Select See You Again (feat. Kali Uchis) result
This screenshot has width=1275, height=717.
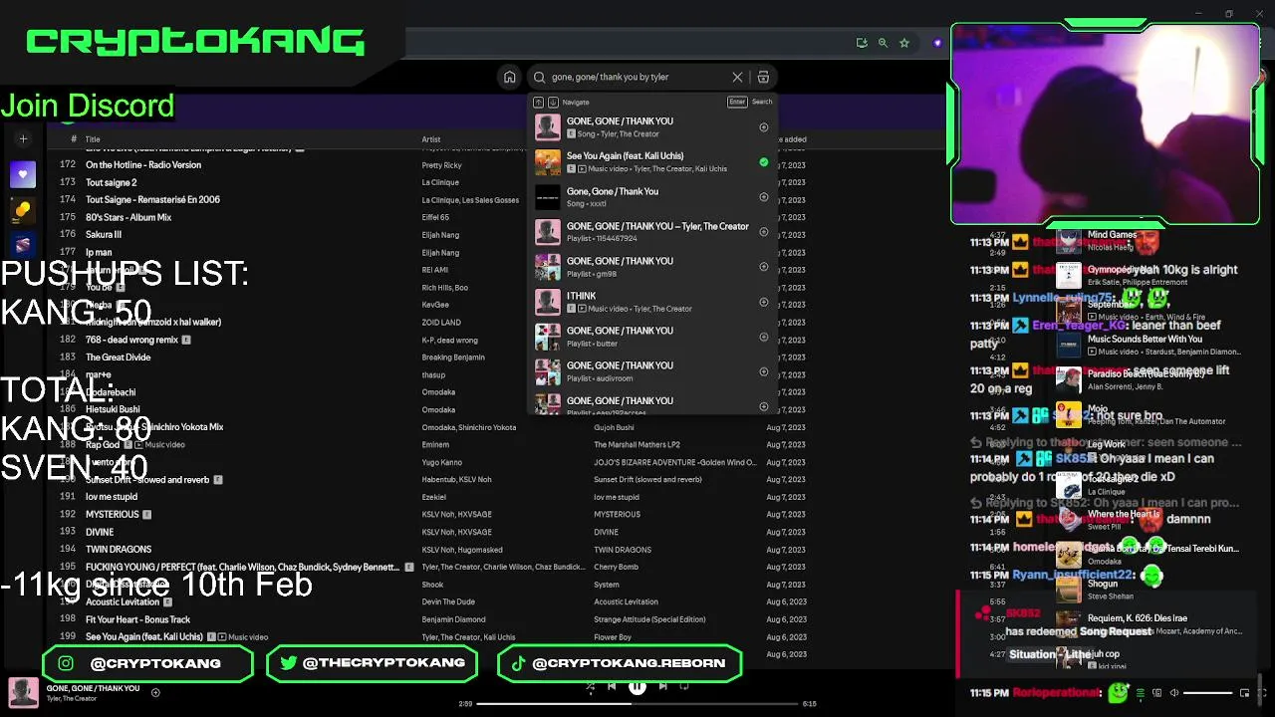[x=652, y=162]
